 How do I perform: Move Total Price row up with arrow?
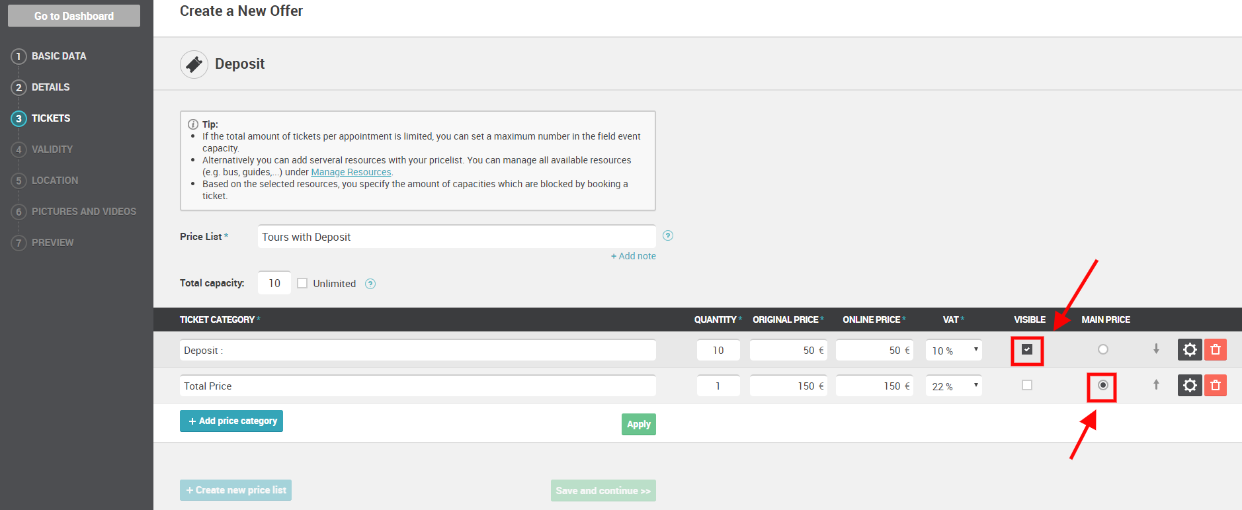pos(1156,384)
